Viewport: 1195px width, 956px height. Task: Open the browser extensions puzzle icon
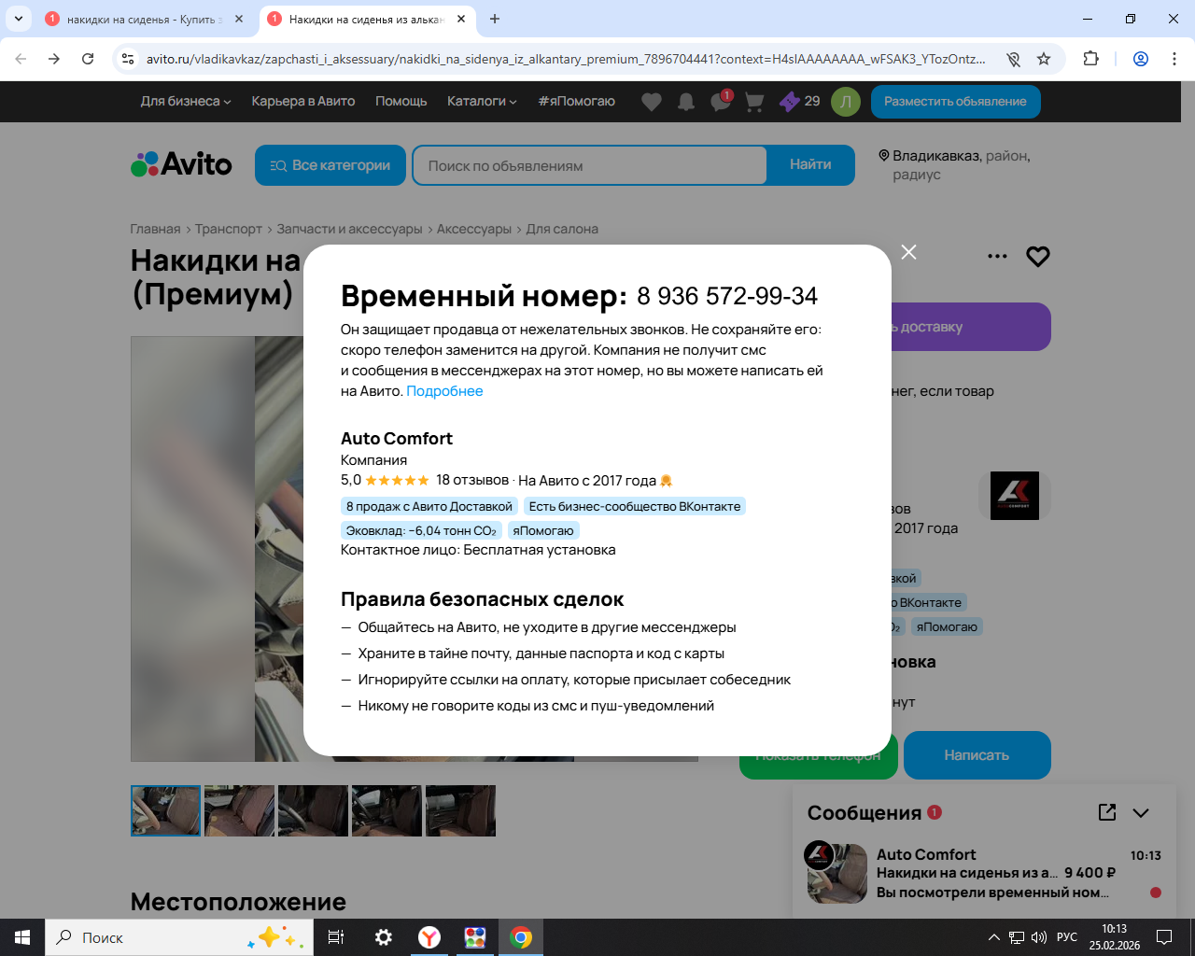[x=1090, y=59]
